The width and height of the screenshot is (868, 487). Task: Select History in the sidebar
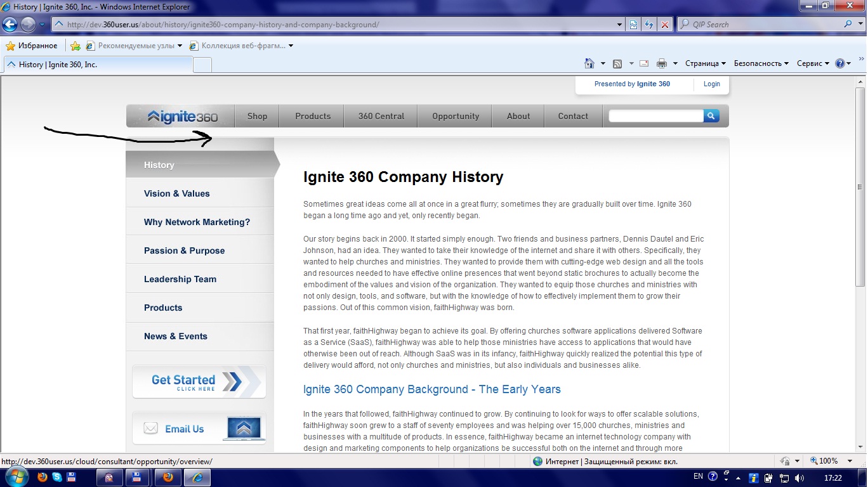[x=200, y=165]
